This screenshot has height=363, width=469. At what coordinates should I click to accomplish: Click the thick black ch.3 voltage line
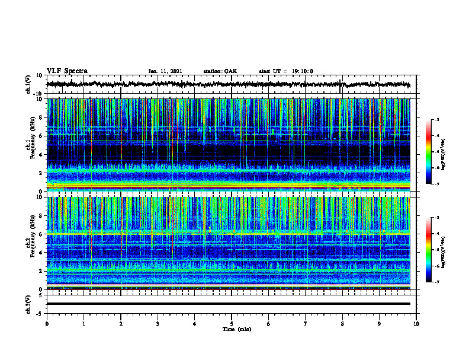[229, 304]
